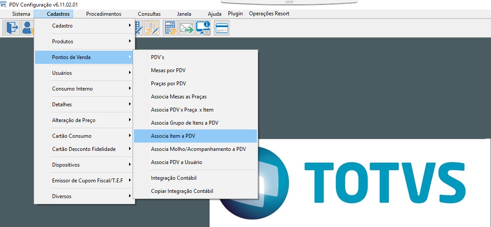Expand the Alteração de Preço submenu arrow
This screenshot has width=491, height=227.
pos(130,120)
